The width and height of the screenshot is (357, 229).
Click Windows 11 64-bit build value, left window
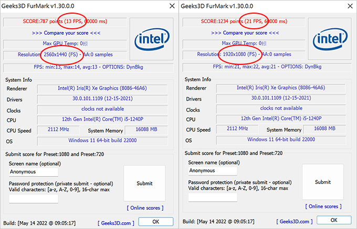click(x=102, y=140)
